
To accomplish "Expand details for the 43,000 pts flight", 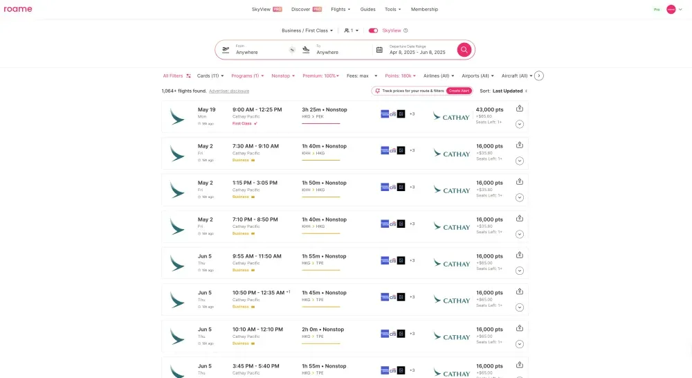I will click(520, 124).
